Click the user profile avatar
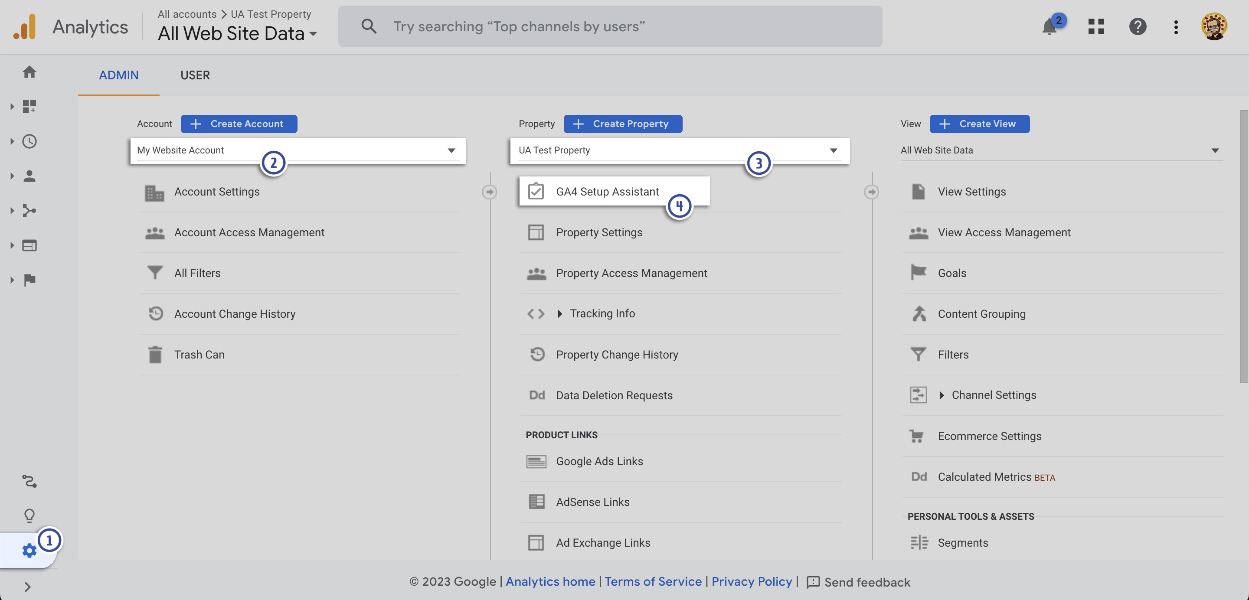This screenshot has width=1249, height=600. 1213,26
